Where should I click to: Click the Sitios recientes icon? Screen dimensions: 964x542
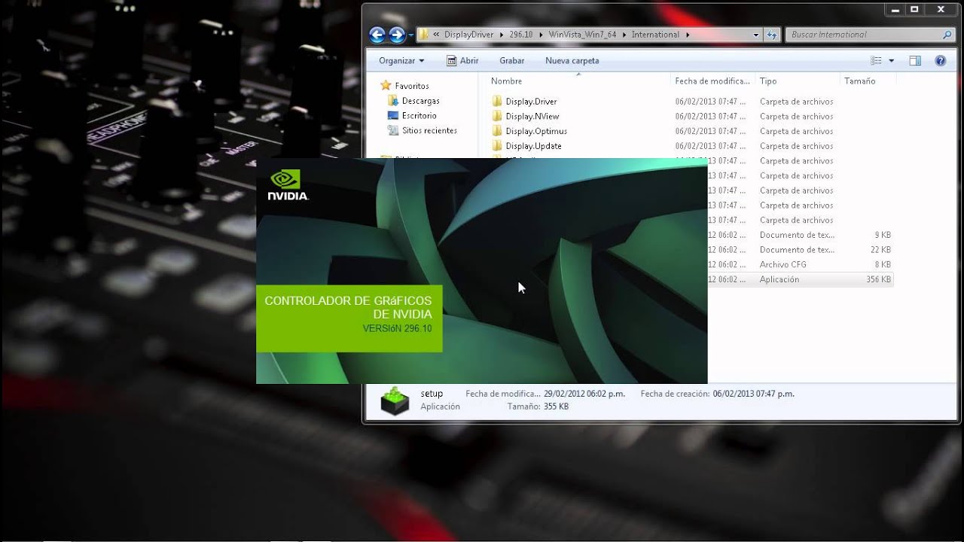click(392, 131)
